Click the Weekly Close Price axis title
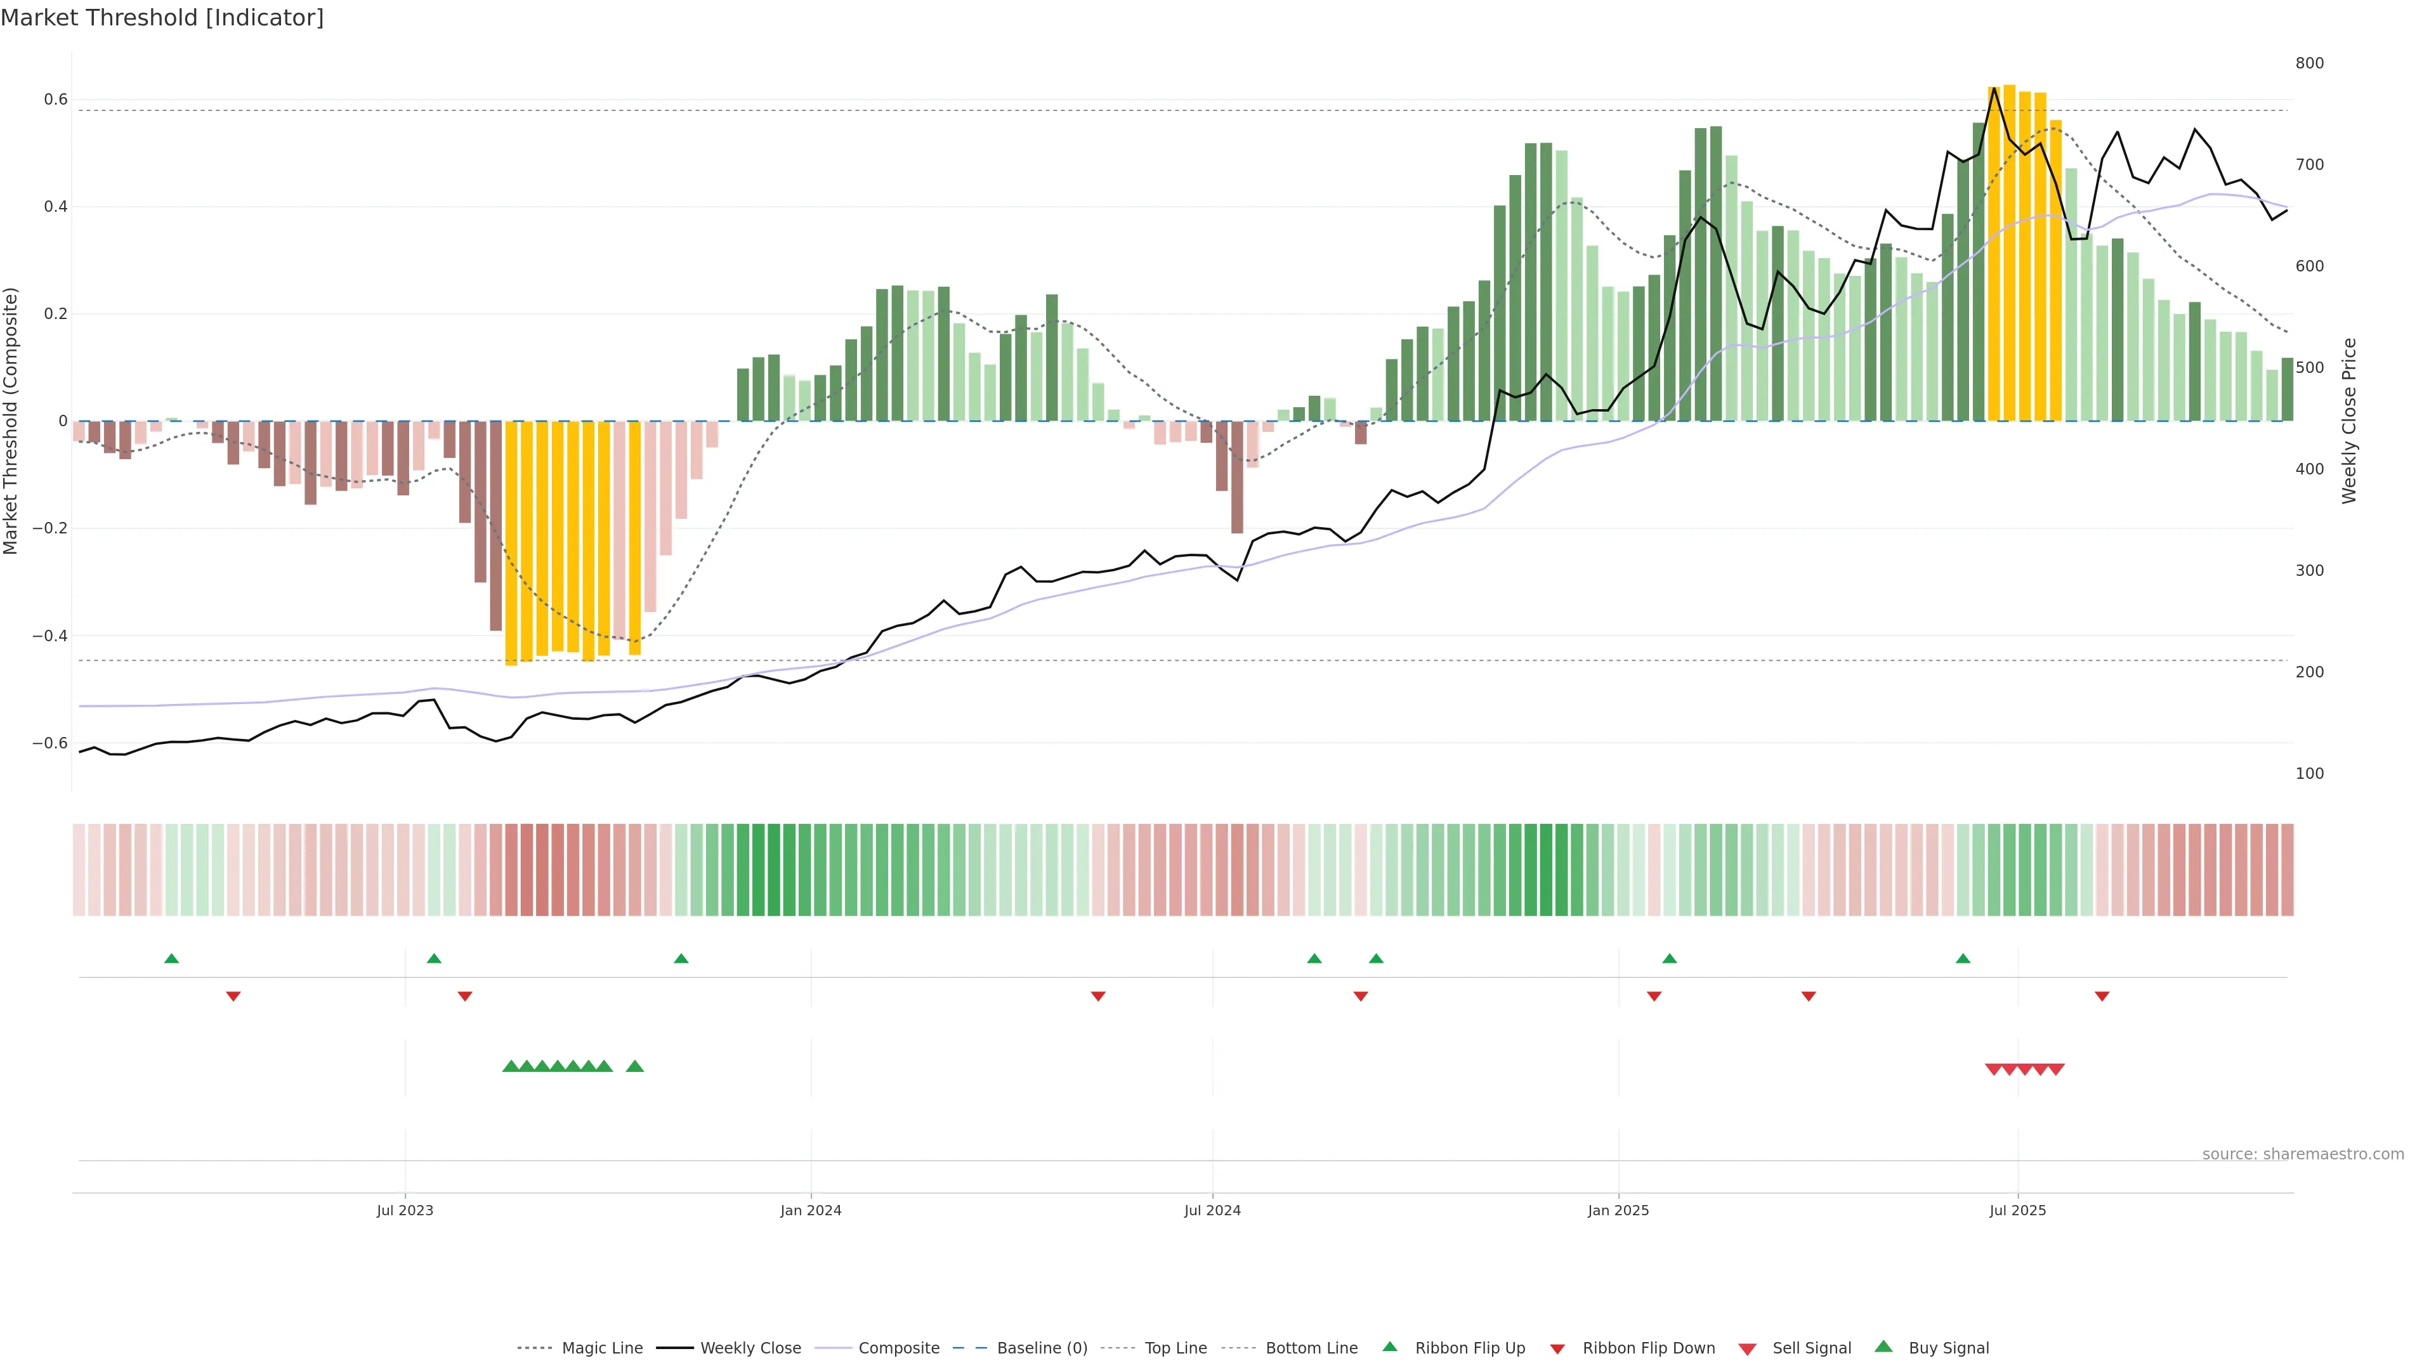The width and height of the screenshot is (2436, 1370). click(x=2349, y=421)
